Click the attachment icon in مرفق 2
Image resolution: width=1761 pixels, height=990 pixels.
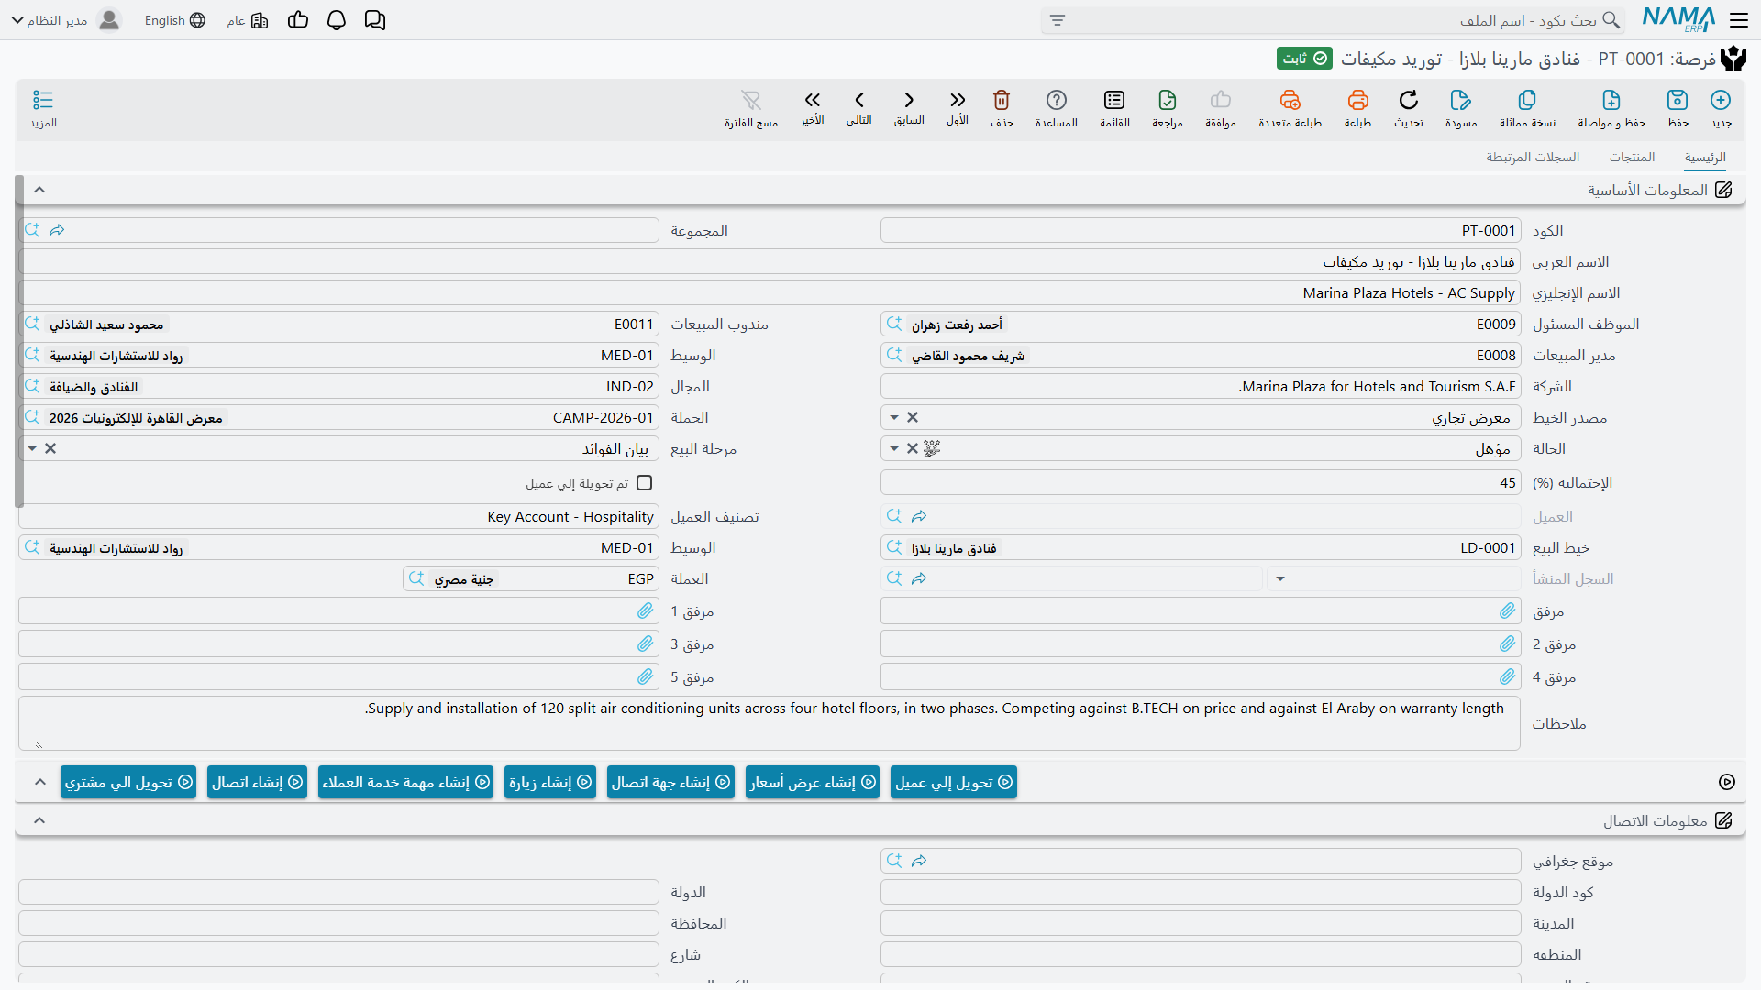click(1508, 643)
